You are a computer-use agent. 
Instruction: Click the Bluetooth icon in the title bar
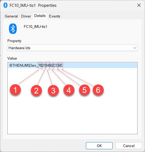pyautogui.click(x=5, y=5)
